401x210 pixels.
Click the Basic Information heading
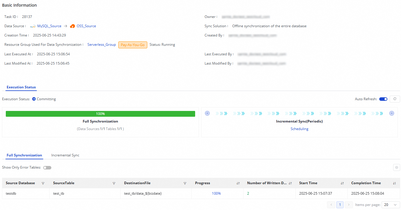pyautogui.click(x=19, y=5)
